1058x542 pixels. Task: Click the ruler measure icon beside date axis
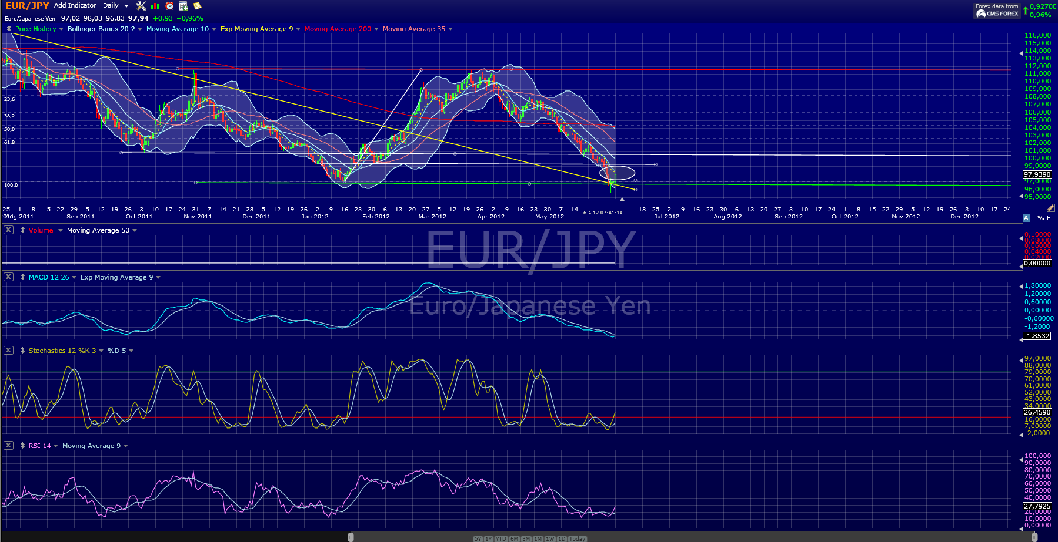pyautogui.click(x=1050, y=208)
